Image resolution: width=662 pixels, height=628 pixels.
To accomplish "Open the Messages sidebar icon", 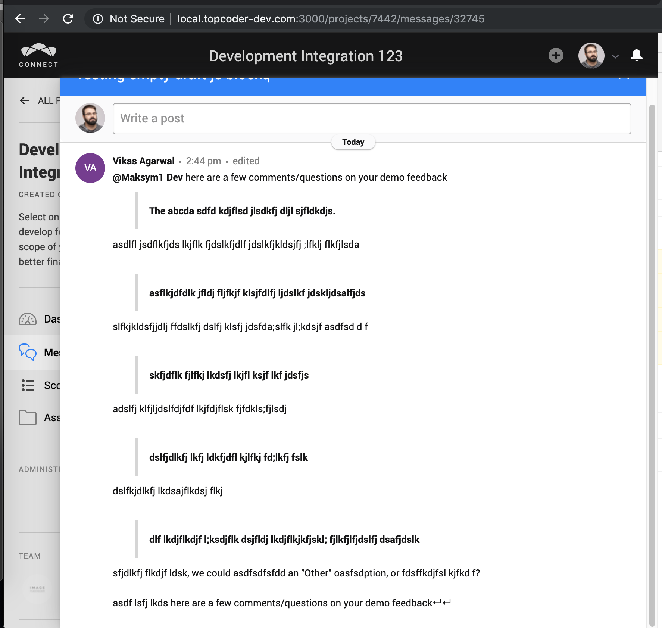I will [28, 352].
